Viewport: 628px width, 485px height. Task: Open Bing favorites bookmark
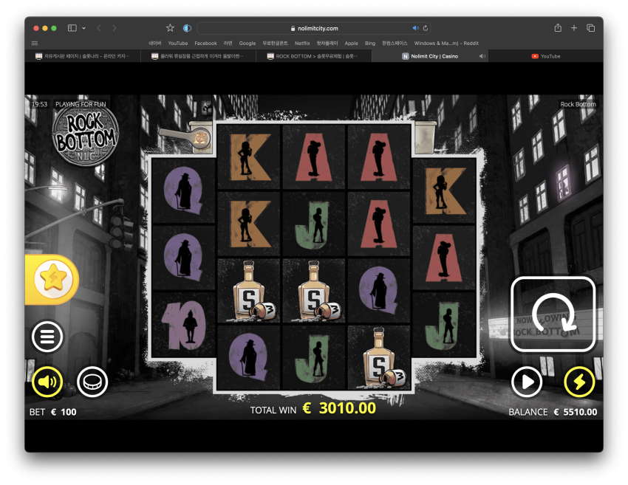click(370, 44)
